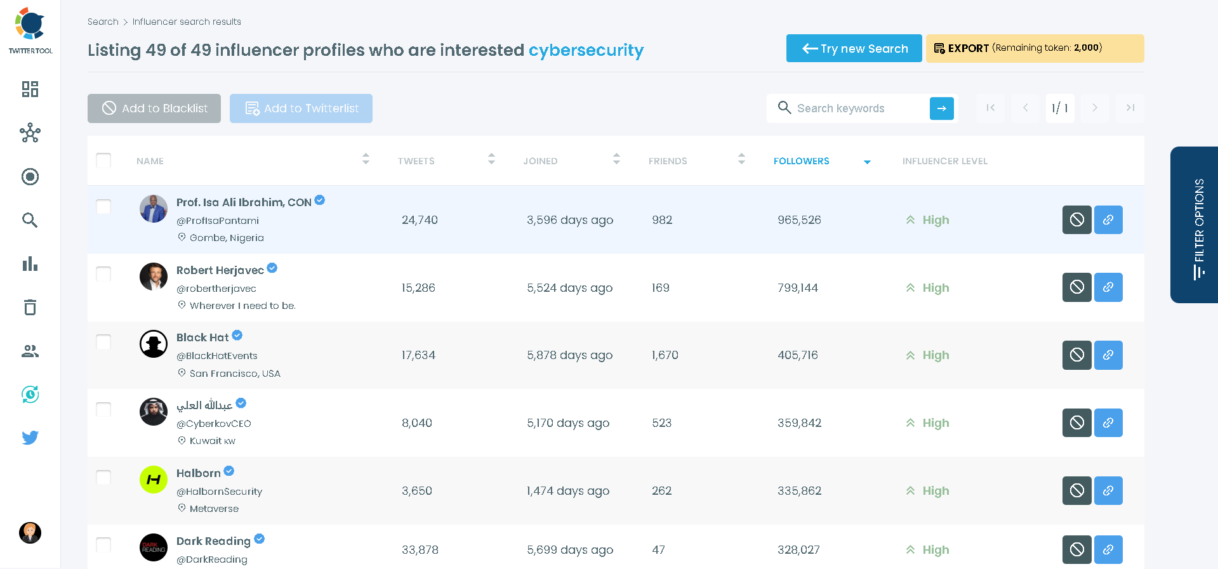This screenshot has height=569, width=1218.
Task: Go to first page of results
Action: (990, 108)
